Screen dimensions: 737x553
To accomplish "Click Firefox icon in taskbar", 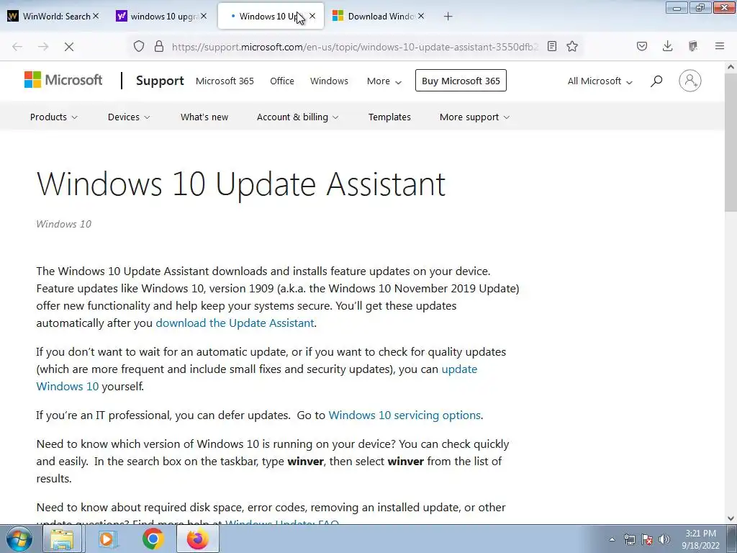I will [198, 539].
